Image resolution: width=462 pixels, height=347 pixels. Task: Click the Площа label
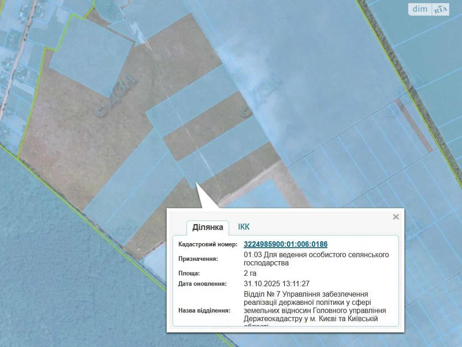click(189, 273)
